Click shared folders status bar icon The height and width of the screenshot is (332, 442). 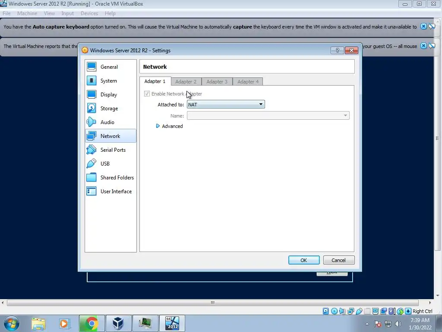[367, 311]
